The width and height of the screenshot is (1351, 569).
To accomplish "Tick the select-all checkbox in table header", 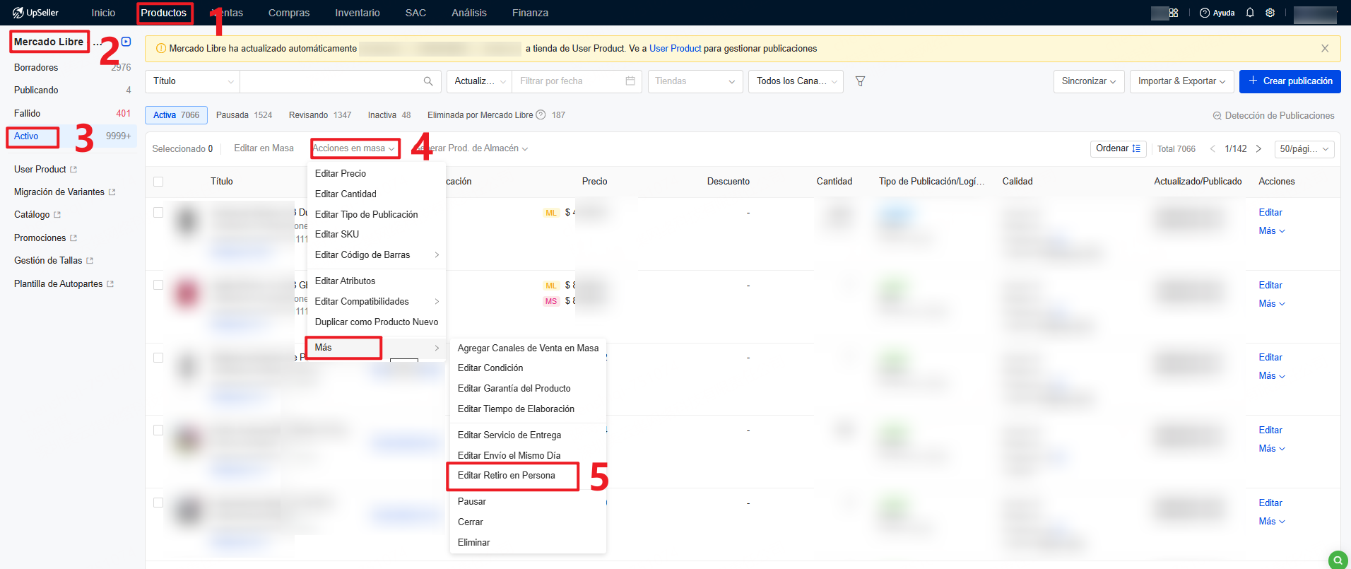I will (x=158, y=182).
